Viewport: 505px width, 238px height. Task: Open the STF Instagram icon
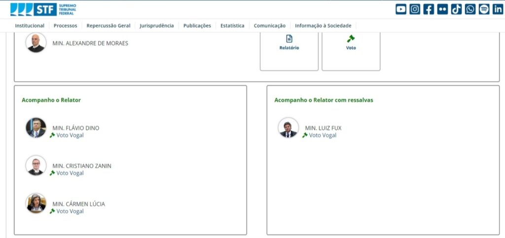pos(415,9)
